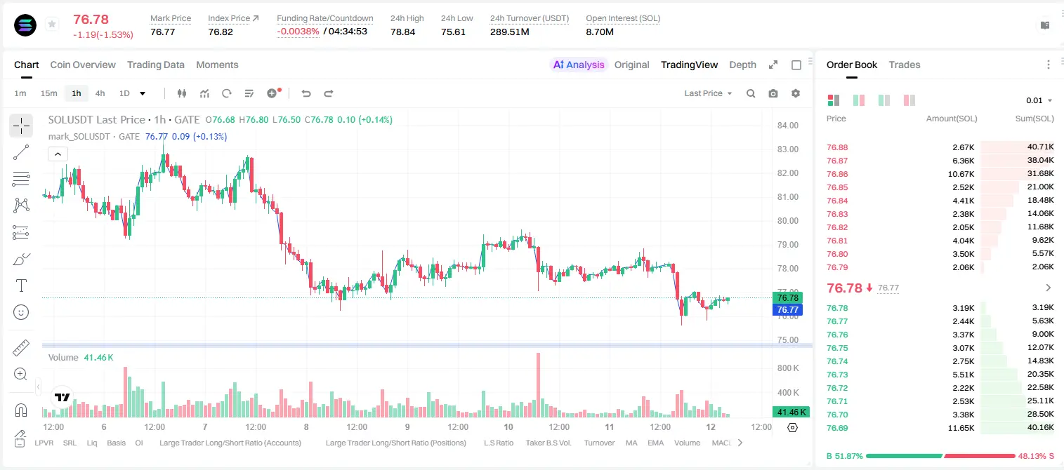This screenshot has height=470, width=1064.
Task: Open the Coin Overview tab
Action: click(83, 65)
